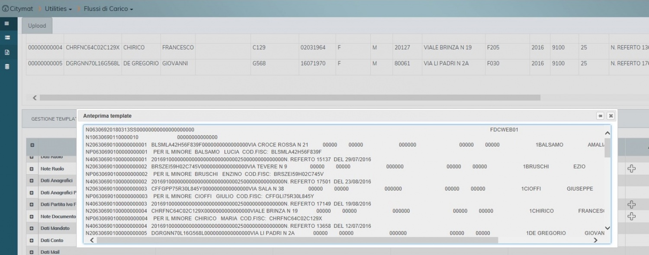649x255 pixels.
Task: Expand the Dati Conto row
Action: click(x=32, y=240)
